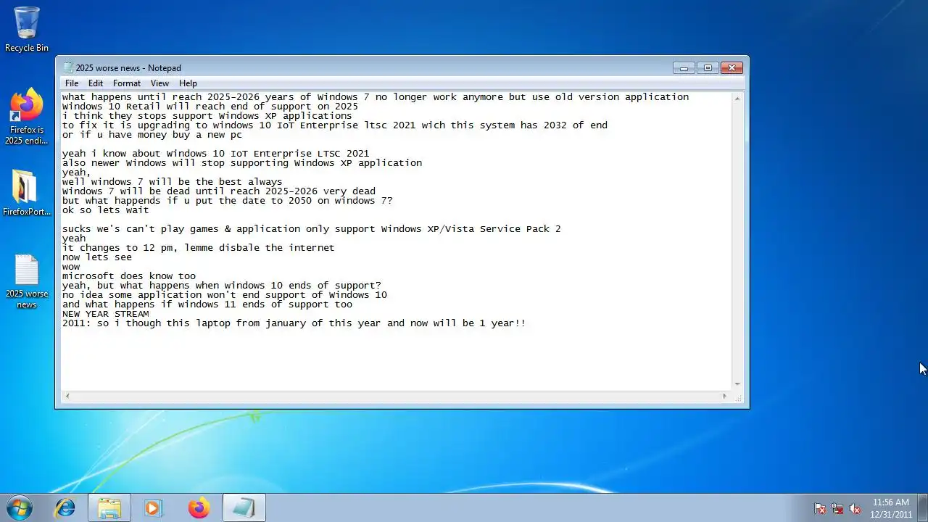Click the horizontal scrollbar right arrow in Notepad
Screen dimensions: 928x522
click(x=724, y=396)
